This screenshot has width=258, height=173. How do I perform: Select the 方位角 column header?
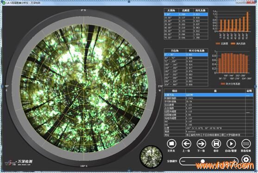pyautogui.click(x=175, y=51)
